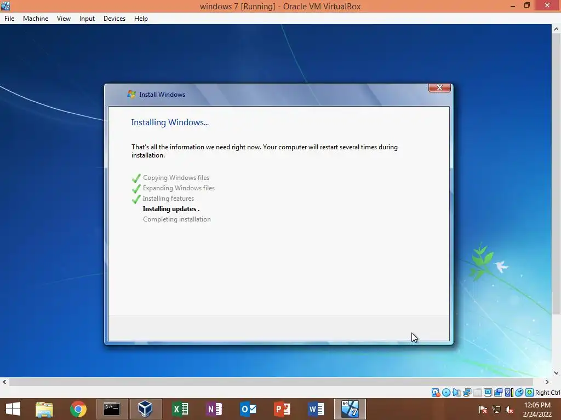Open the Windows Start button

tap(13, 409)
